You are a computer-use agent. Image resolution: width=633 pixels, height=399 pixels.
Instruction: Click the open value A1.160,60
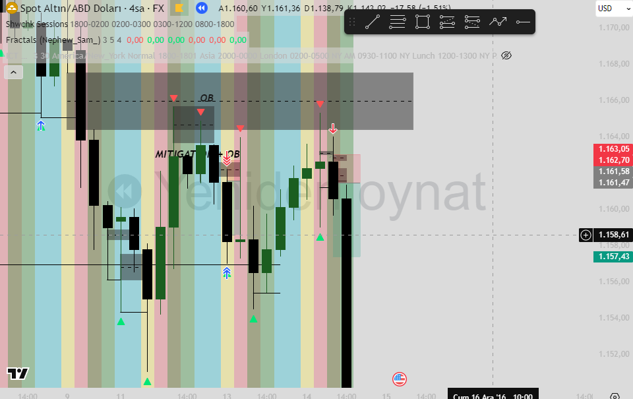pos(238,8)
